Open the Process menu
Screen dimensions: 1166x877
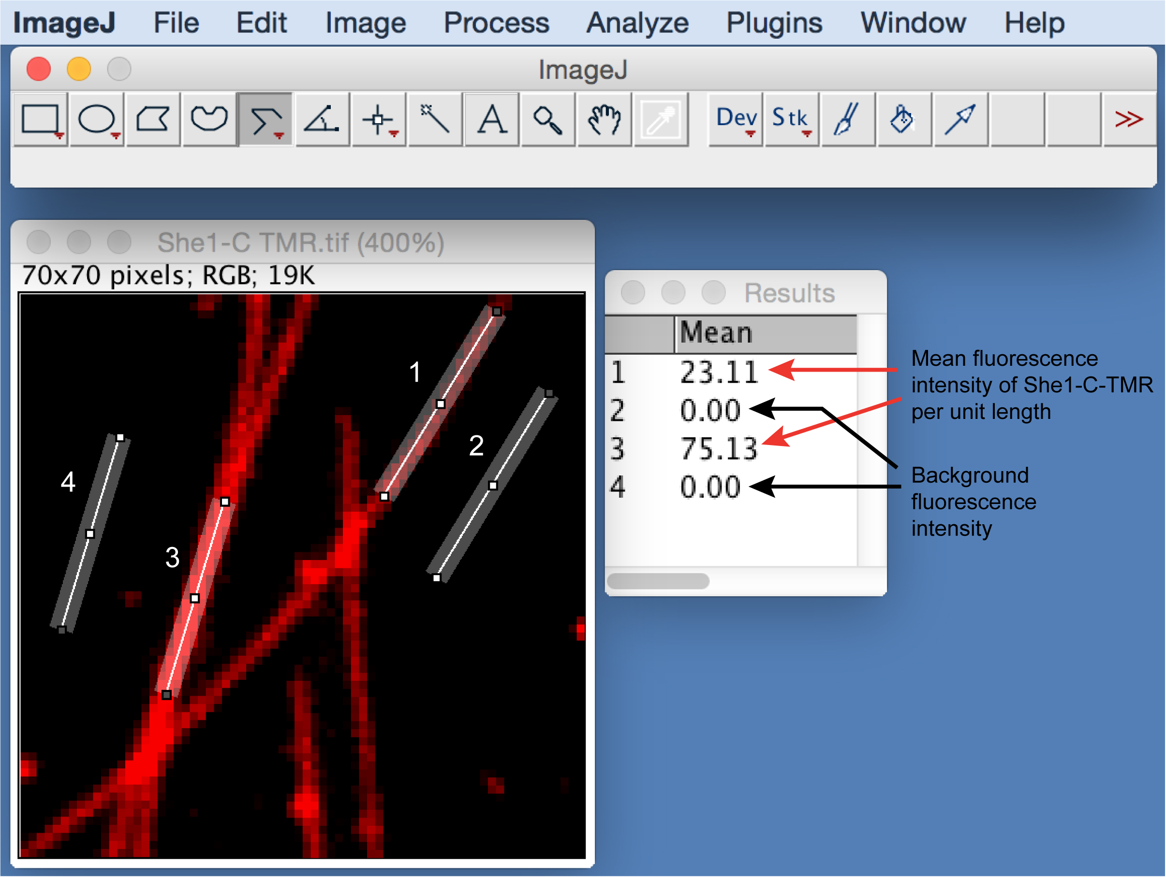[x=496, y=23]
